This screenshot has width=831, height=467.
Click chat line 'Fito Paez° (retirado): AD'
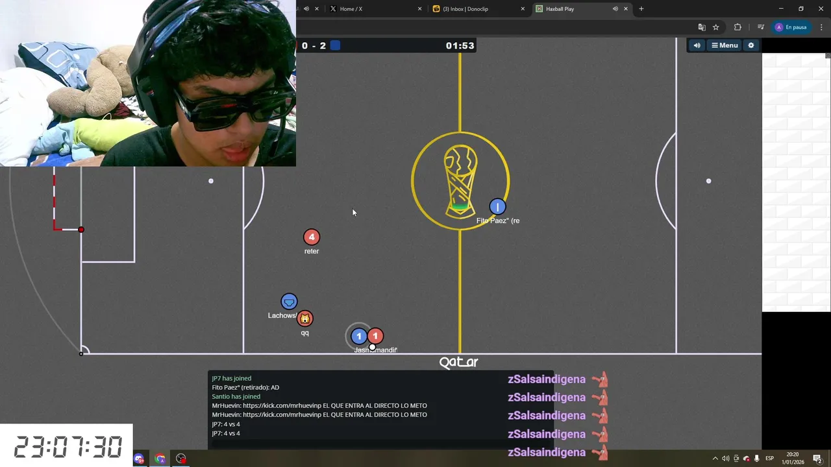[245, 387]
